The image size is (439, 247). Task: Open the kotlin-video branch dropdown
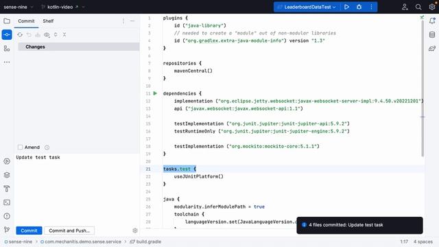click(x=62, y=7)
